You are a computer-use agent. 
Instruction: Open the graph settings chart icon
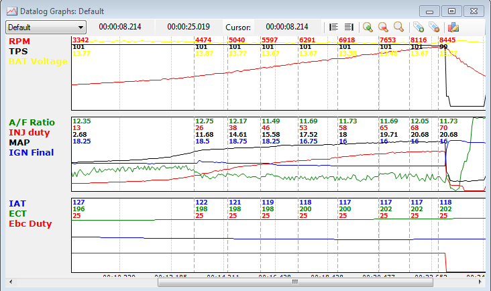[453, 27]
